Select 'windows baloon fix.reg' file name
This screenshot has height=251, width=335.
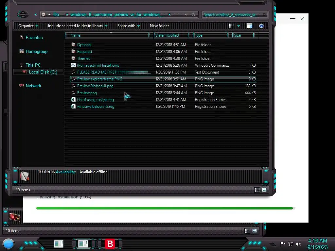96,106
